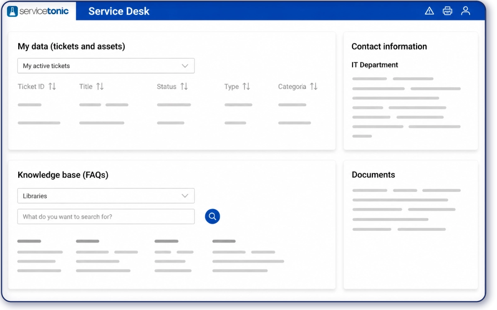The height and width of the screenshot is (310, 497).
Task: Click the Type column header
Action: [232, 87]
